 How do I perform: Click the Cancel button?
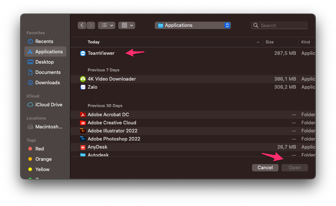pos(265,167)
